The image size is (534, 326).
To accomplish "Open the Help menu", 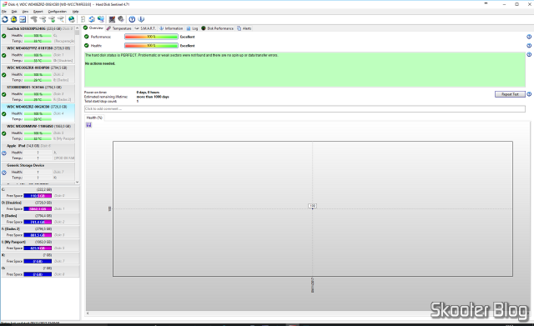I will pos(76,12).
